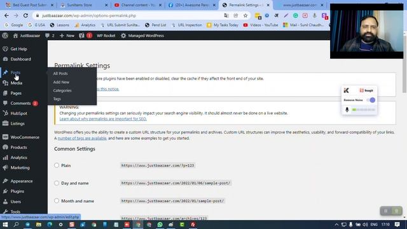Image resolution: width=407 pixels, height=229 pixels.
Task: Choose Categories from Posts flyout
Action: pos(62,90)
